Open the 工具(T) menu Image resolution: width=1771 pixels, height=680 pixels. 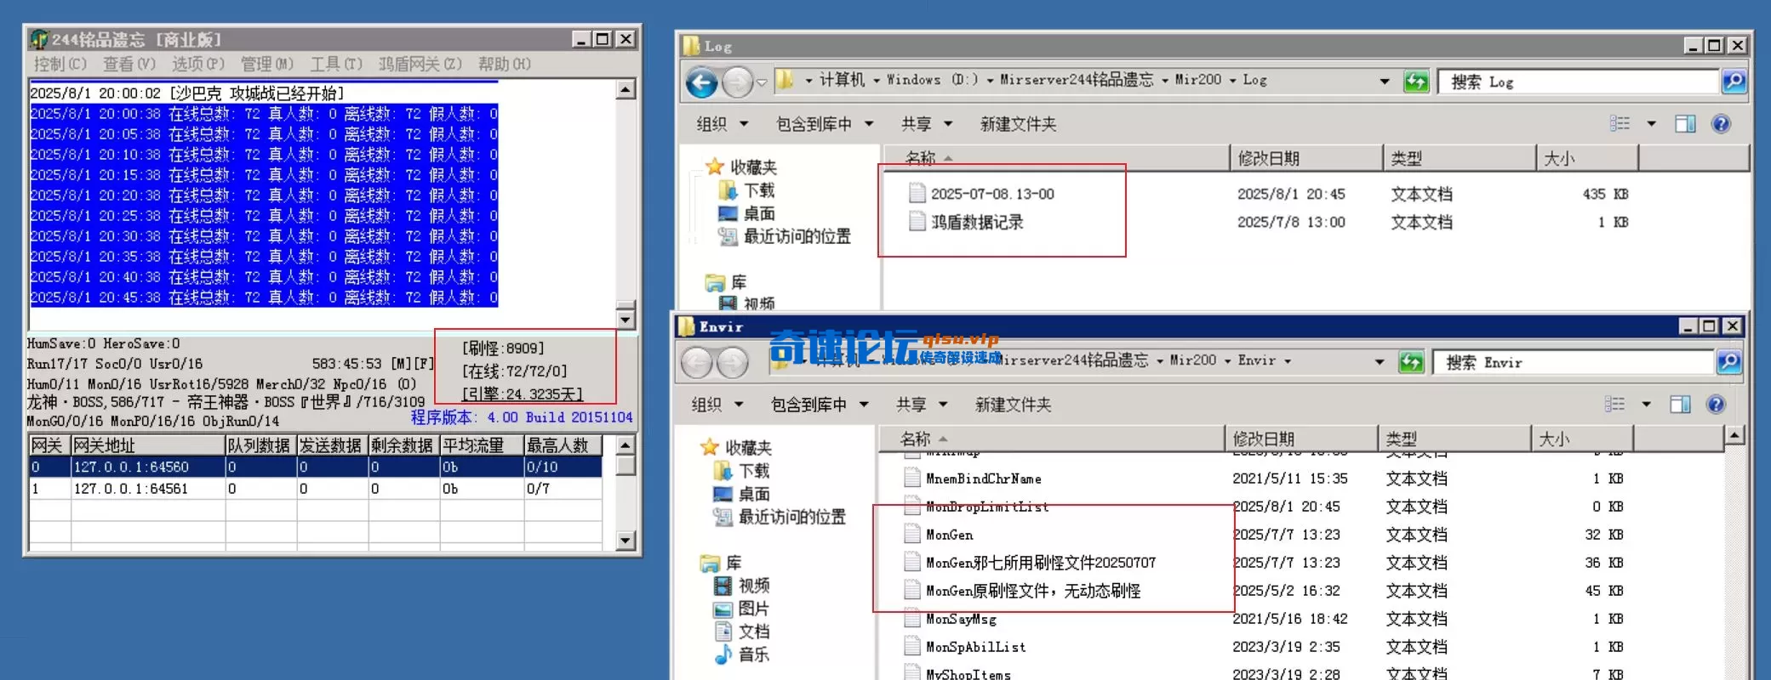click(335, 64)
